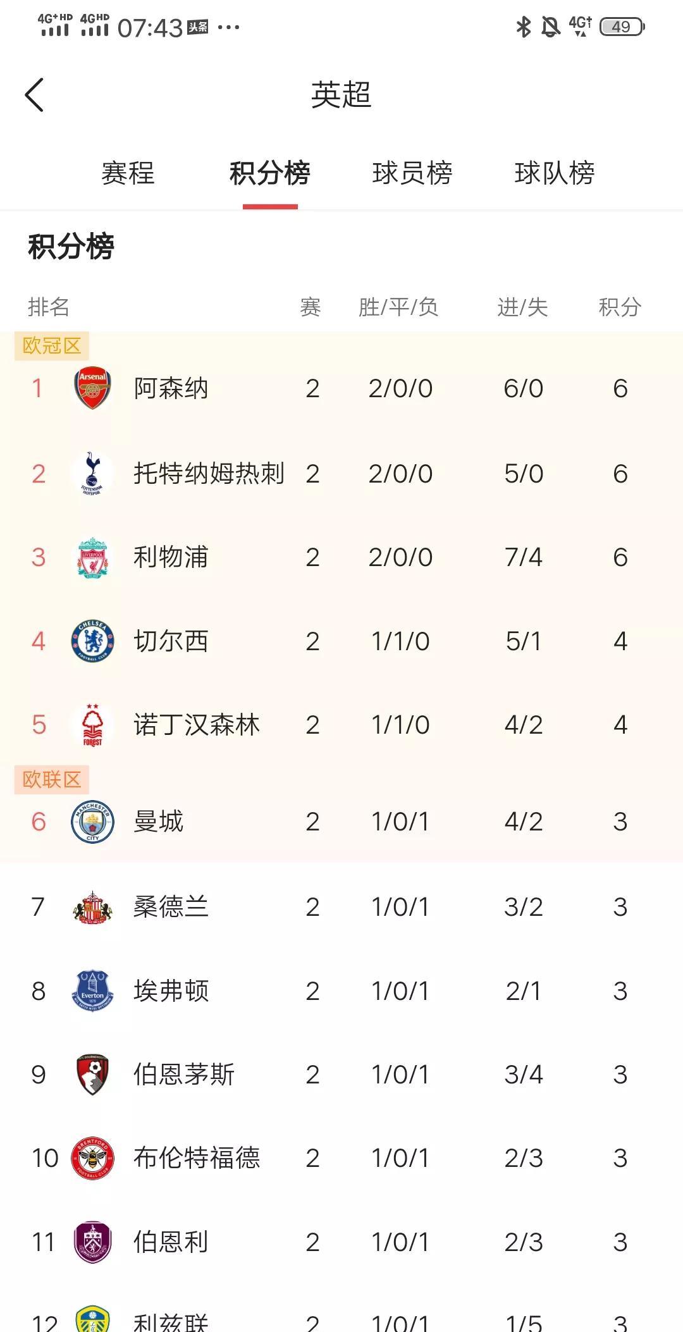Open team name 阿森纳

coord(171,388)
